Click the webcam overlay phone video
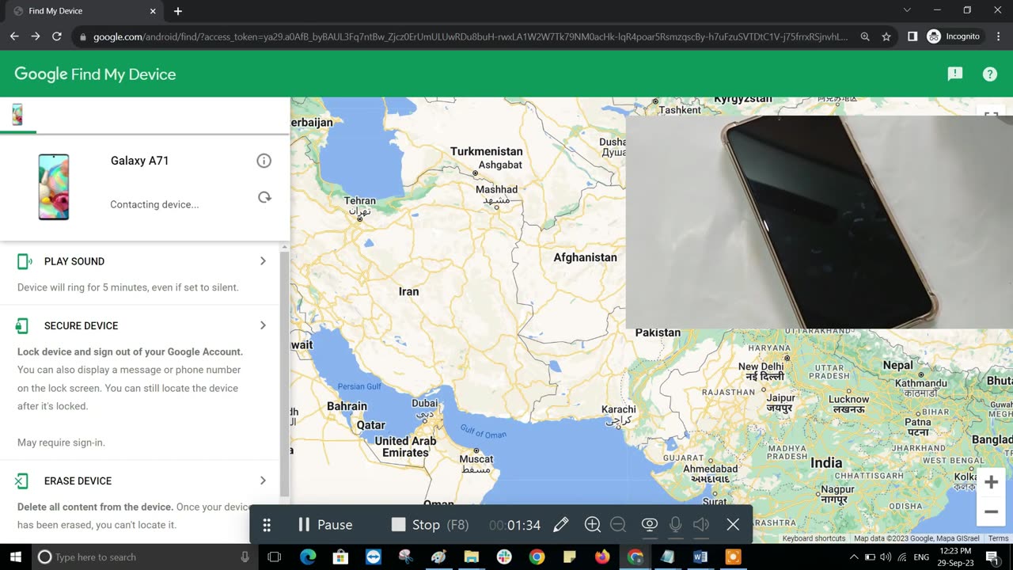The width and height of the screenshot is (1013, 570). (x=819, y=222)
